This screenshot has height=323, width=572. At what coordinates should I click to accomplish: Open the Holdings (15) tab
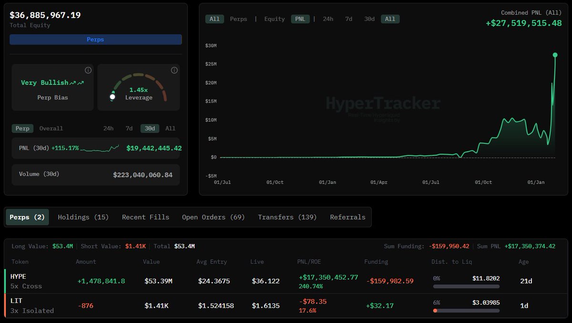[x=83, y=217]
